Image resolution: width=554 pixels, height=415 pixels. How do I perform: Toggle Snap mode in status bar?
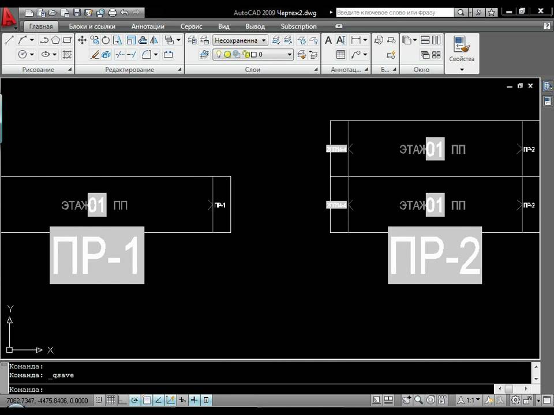coord(99,400)
